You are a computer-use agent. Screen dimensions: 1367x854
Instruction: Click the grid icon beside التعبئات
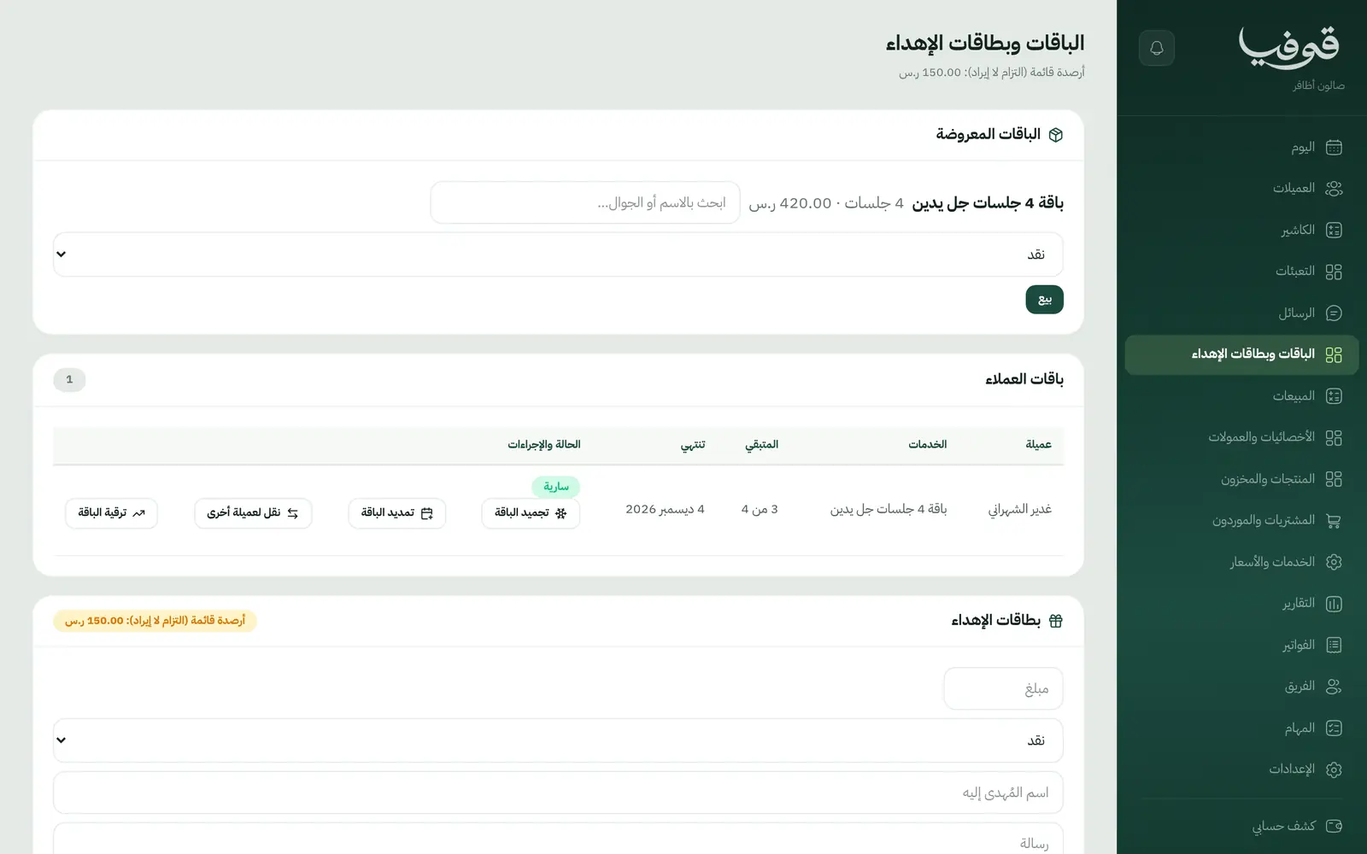tap(1334, 272)
